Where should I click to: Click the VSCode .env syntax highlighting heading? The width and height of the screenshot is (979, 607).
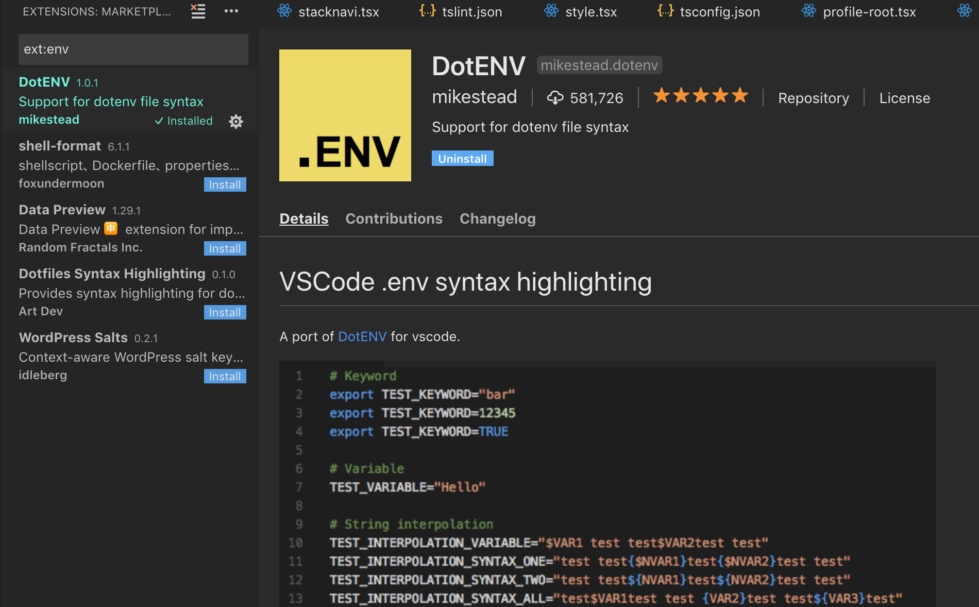(x=465, y=282)
